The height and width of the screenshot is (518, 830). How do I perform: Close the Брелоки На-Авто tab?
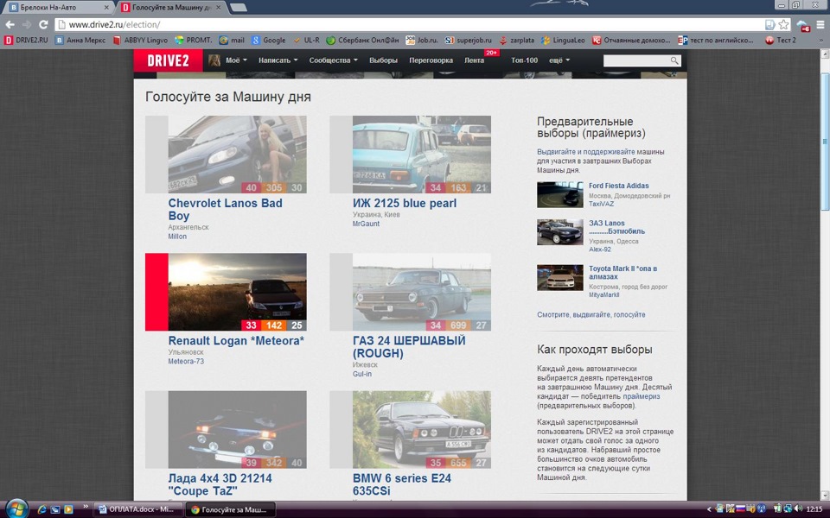(x=106, y=8)
